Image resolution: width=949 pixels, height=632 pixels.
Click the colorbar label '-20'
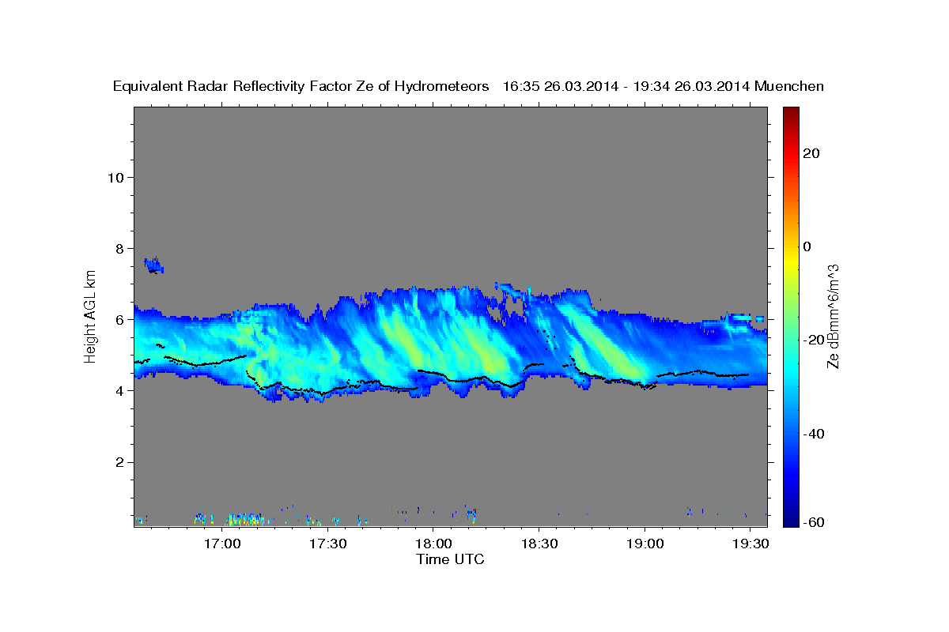point(814,340)
